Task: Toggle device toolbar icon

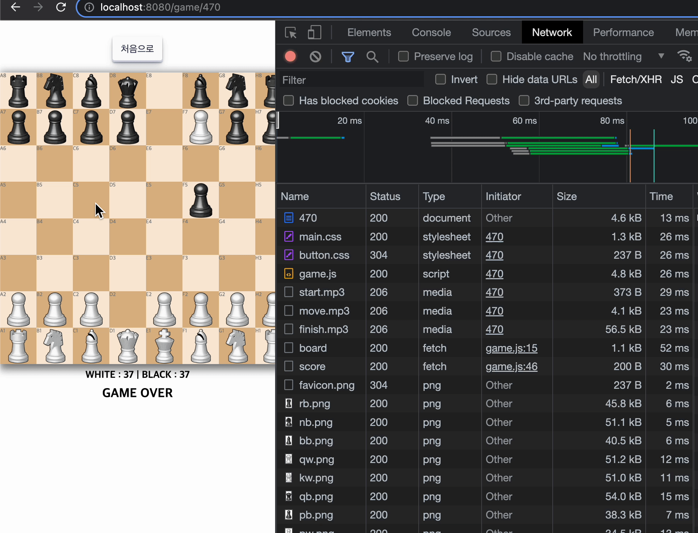Action: pos(314,33)
